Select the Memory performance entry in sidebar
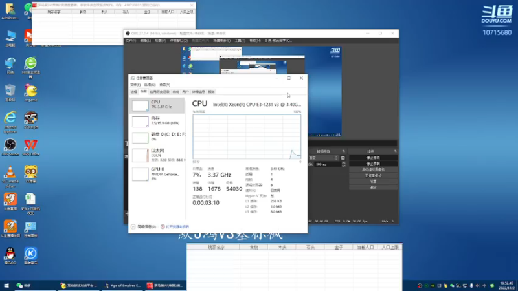Viewport: 518px width, 291px height. click(x=157, y=121)
